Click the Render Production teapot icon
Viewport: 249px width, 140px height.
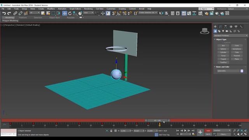(x=217, y=13)
